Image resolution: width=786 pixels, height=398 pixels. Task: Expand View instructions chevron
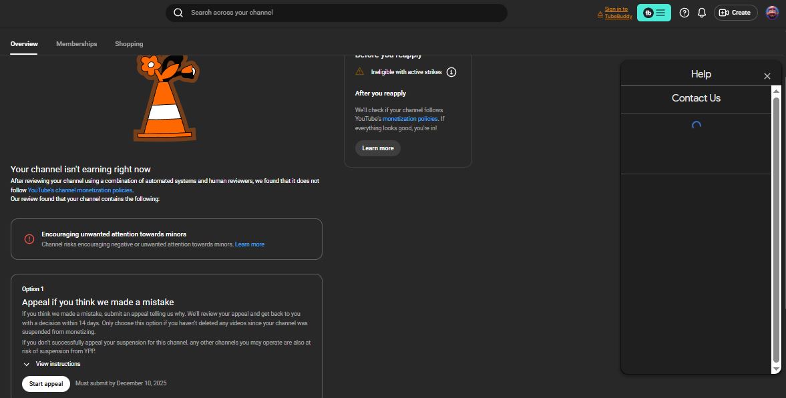(x=27, y=365)
